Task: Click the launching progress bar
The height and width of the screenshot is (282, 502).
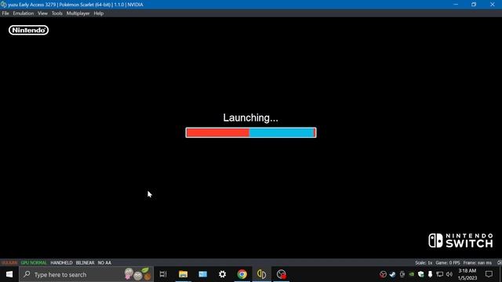Action: 251,132
